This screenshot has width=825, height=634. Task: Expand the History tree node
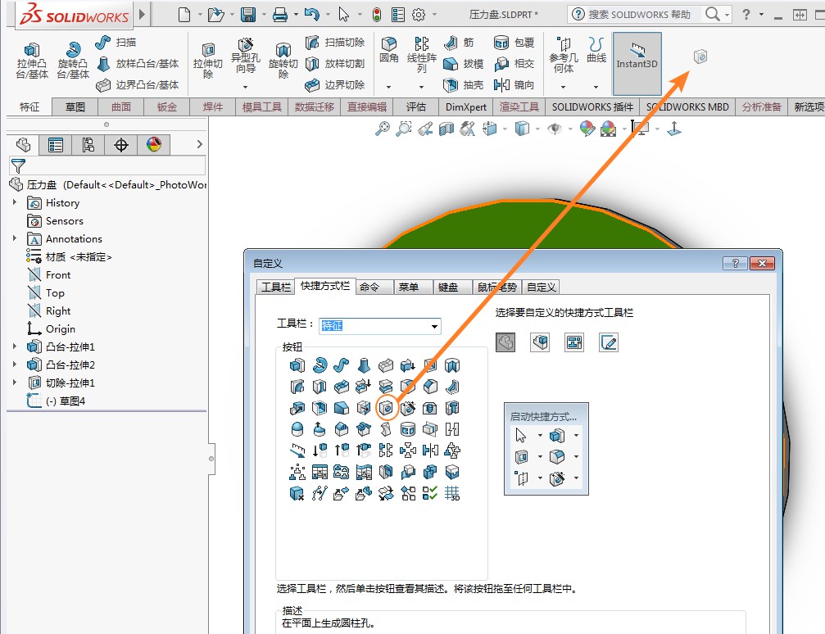(15, 202)
